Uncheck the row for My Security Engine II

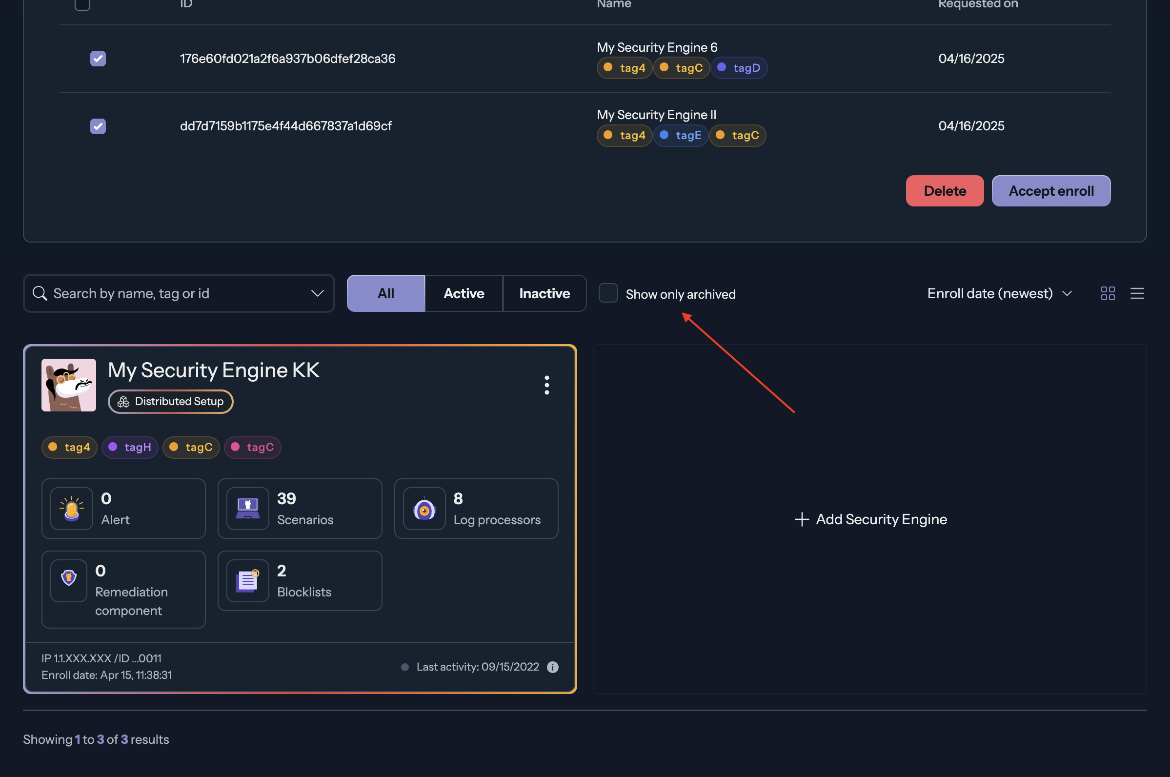pos(98,126)
